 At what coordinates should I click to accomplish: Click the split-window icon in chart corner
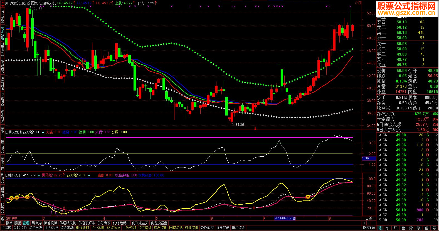[360, 3]
